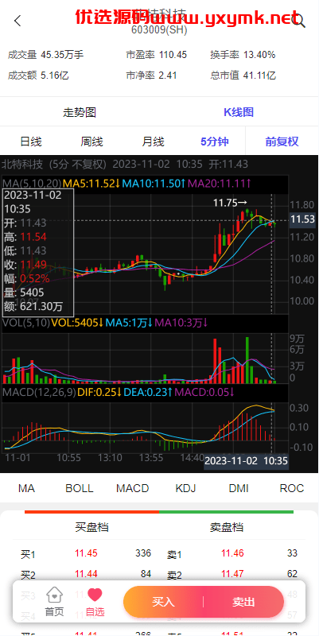
Task: Click the 11.53 current price tag
Action: coord(303,220)
